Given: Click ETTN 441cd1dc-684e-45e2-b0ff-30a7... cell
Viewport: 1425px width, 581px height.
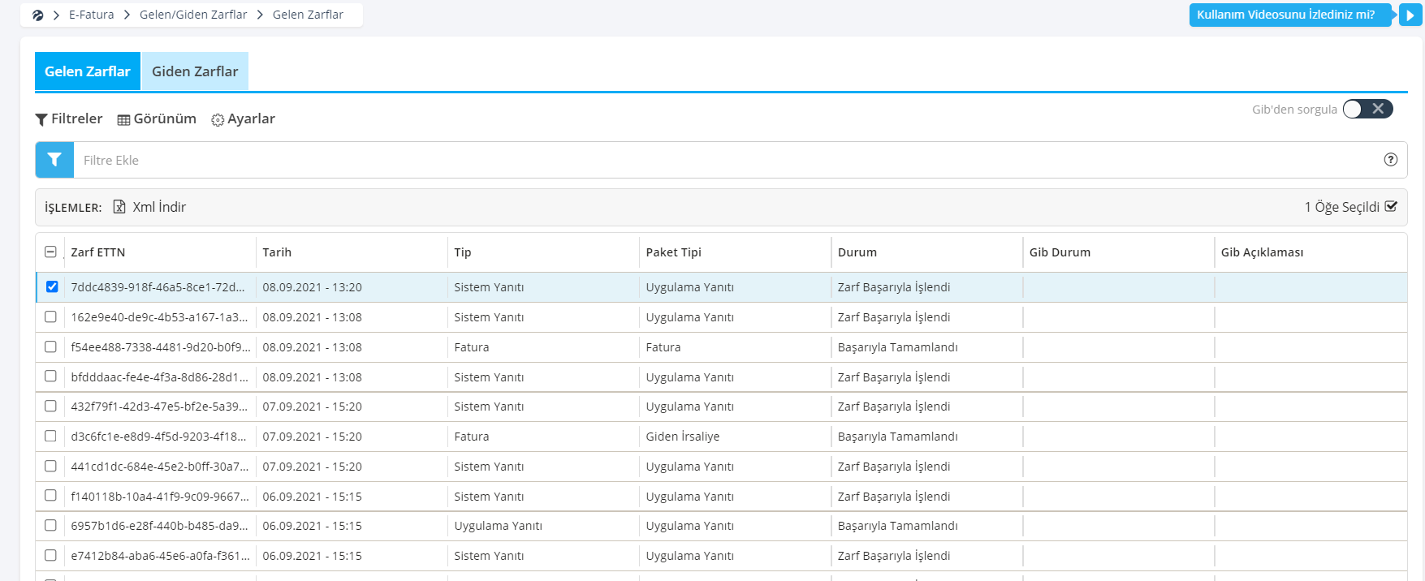Looking at the screenshot, I should point(160,467).
